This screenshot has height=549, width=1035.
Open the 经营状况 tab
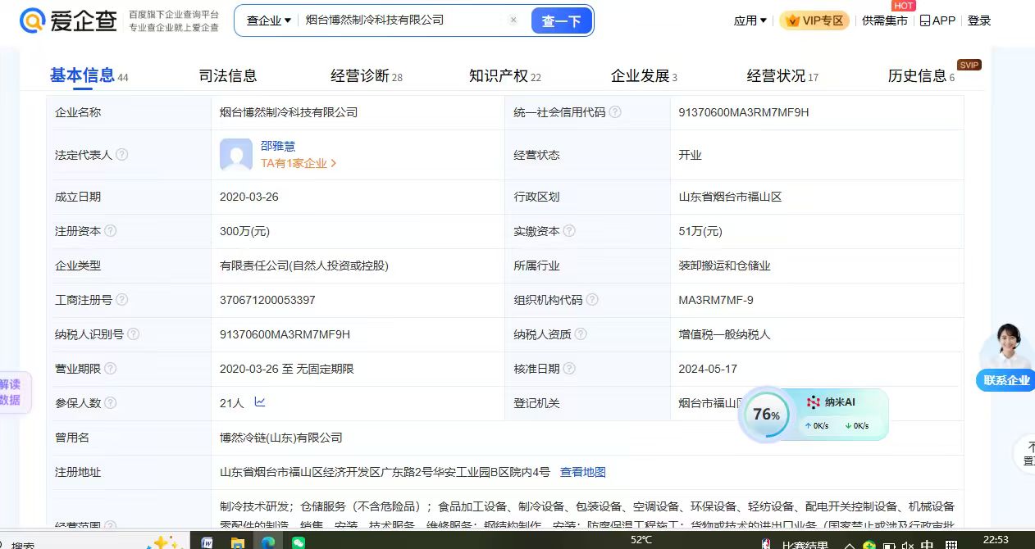coord(776,76)
